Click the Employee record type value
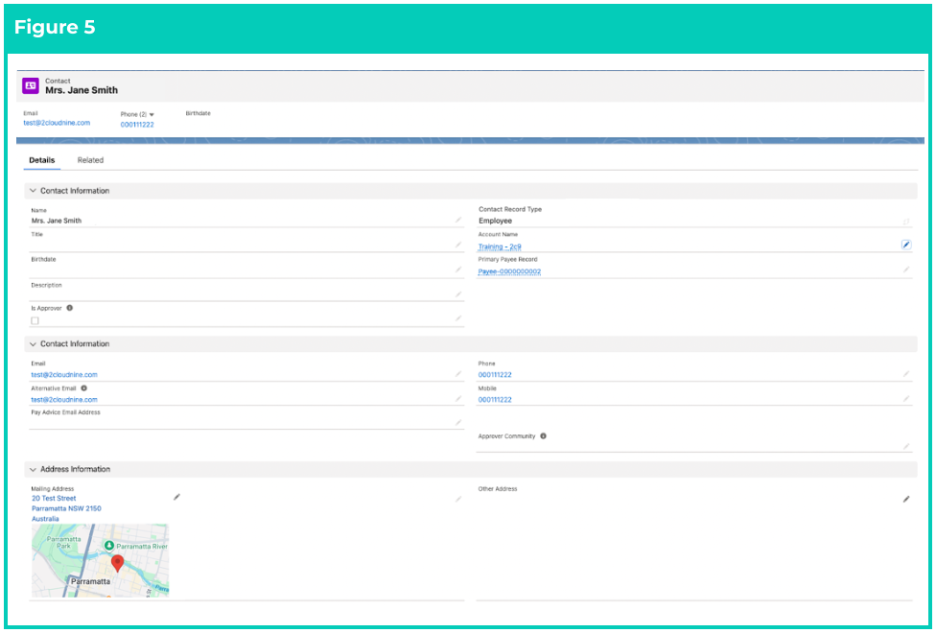The height and width of the screenshot is (633, 936). [x=496, y=221]
